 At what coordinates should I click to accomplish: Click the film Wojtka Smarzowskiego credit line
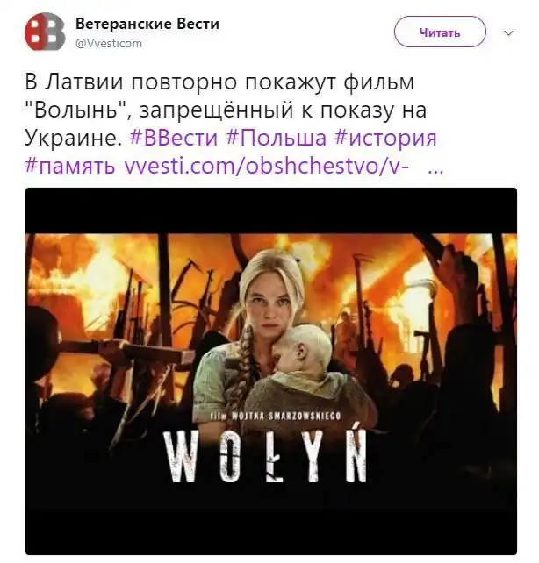276,416
